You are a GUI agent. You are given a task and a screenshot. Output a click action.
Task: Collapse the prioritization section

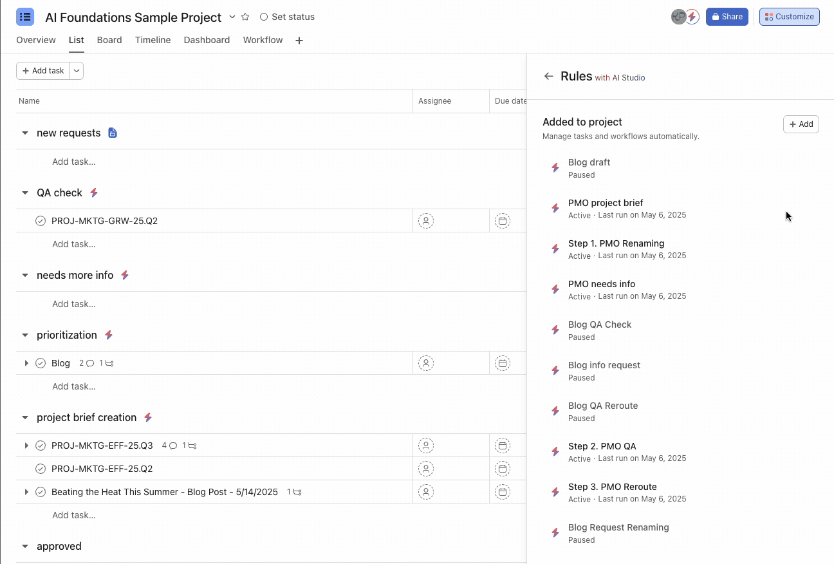pyautogui.click(x=25, y=335)
